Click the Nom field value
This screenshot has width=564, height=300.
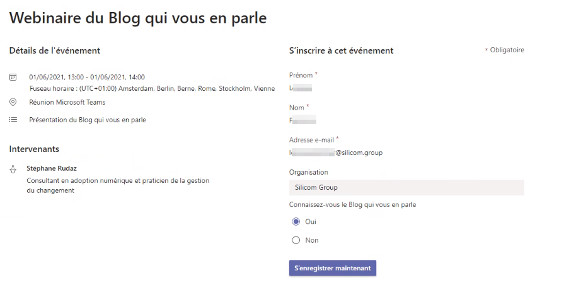click(303, 120)
